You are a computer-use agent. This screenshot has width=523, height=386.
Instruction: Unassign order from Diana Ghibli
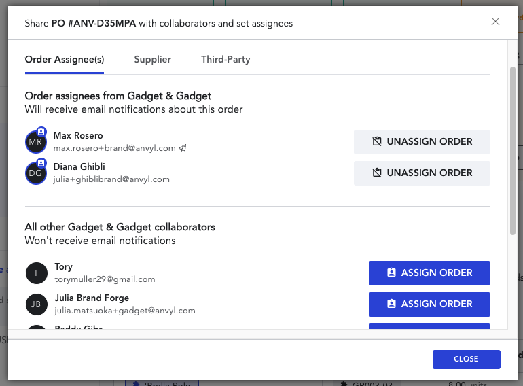pos(422,173)
